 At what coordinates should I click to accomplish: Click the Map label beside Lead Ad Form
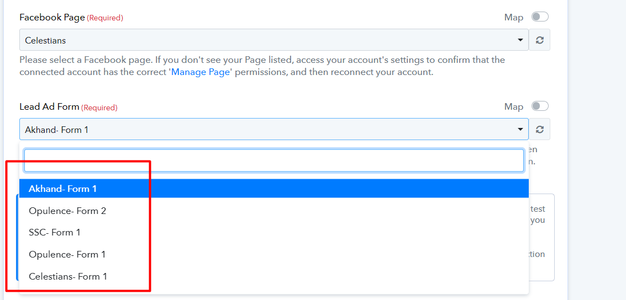(x=514, y=107)
